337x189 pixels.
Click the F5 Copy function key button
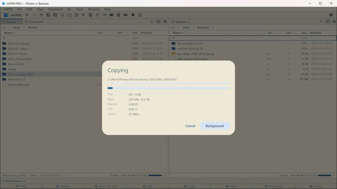pyautogui.click(x=190, y=186)
